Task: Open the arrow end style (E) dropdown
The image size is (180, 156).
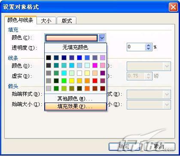Action: click(167, 94)
